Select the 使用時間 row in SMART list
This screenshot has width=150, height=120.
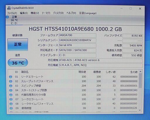tap(74, 108)
